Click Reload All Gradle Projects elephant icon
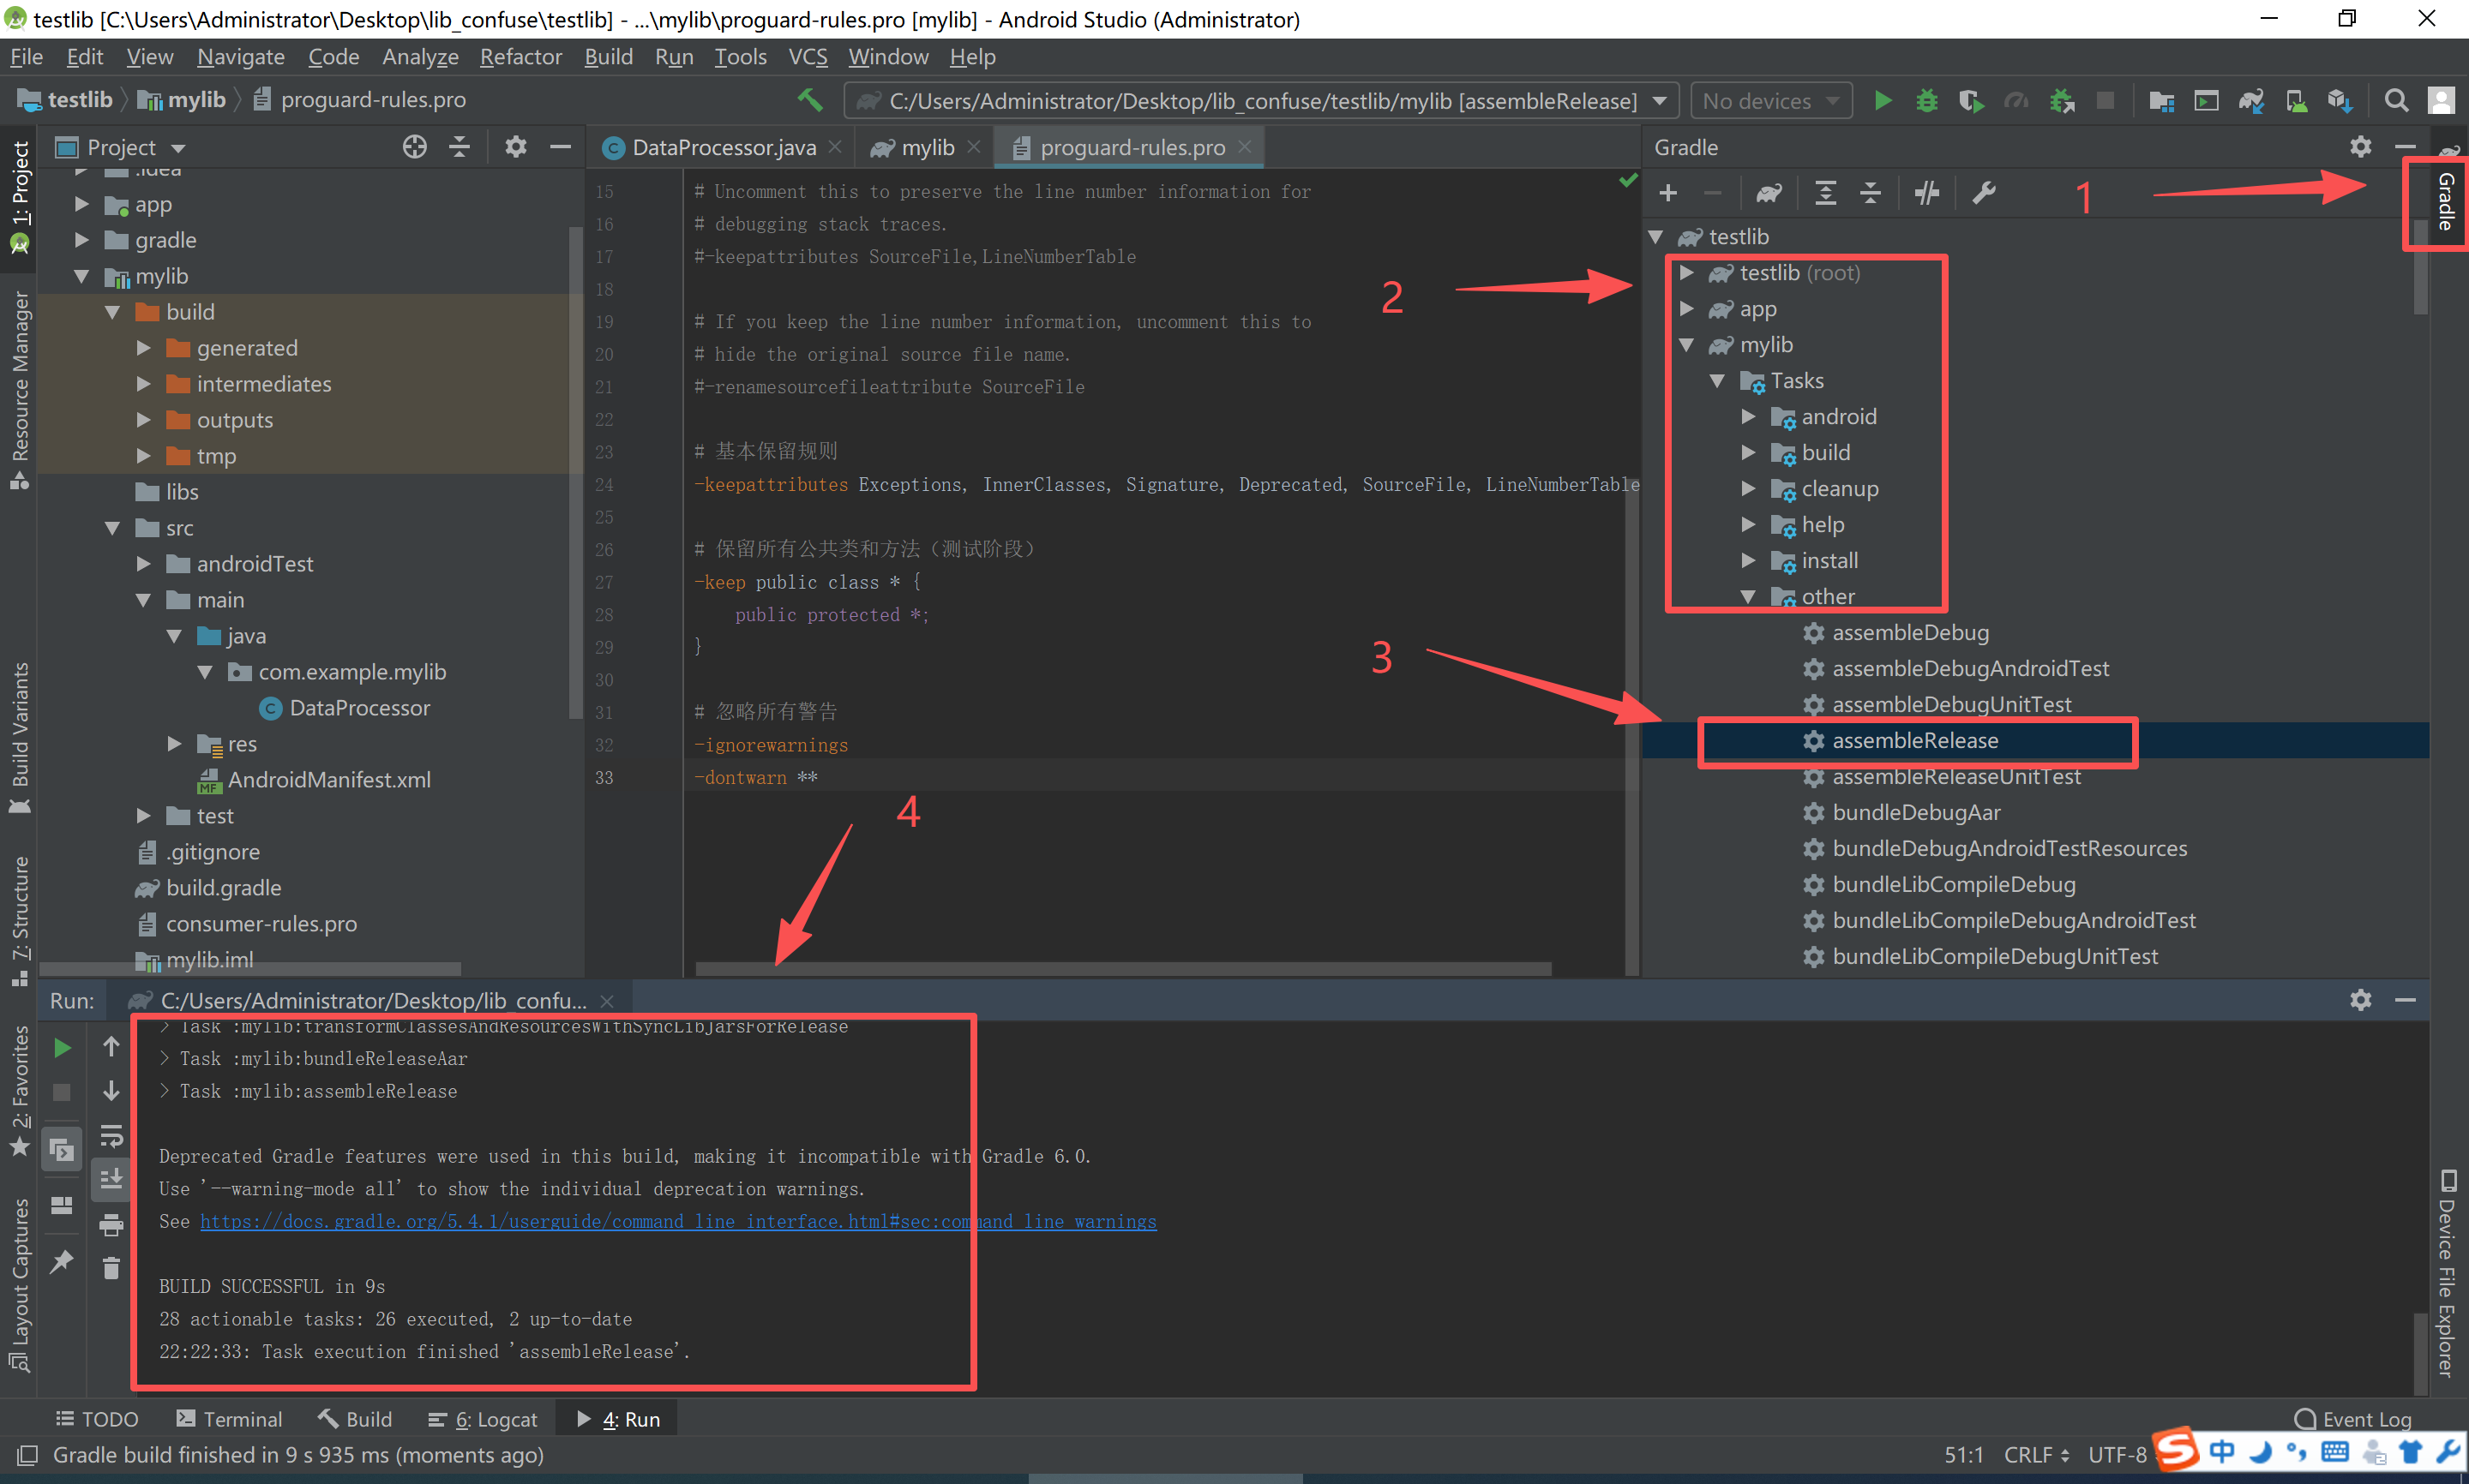This screenshot has width=2469, height=1484. 1769,193
